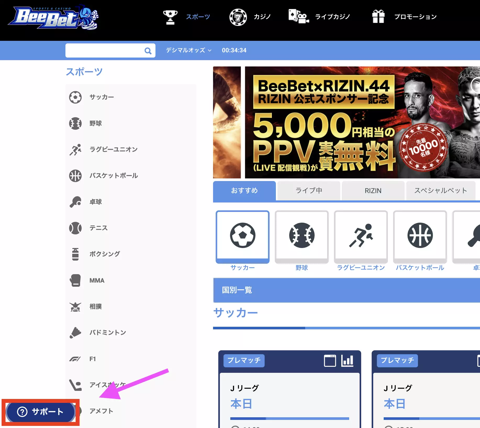The width and height of the screenshot is (480, 428).
Task: Choose the soccer tile in recommendations
Action: [x=243, y=236]
